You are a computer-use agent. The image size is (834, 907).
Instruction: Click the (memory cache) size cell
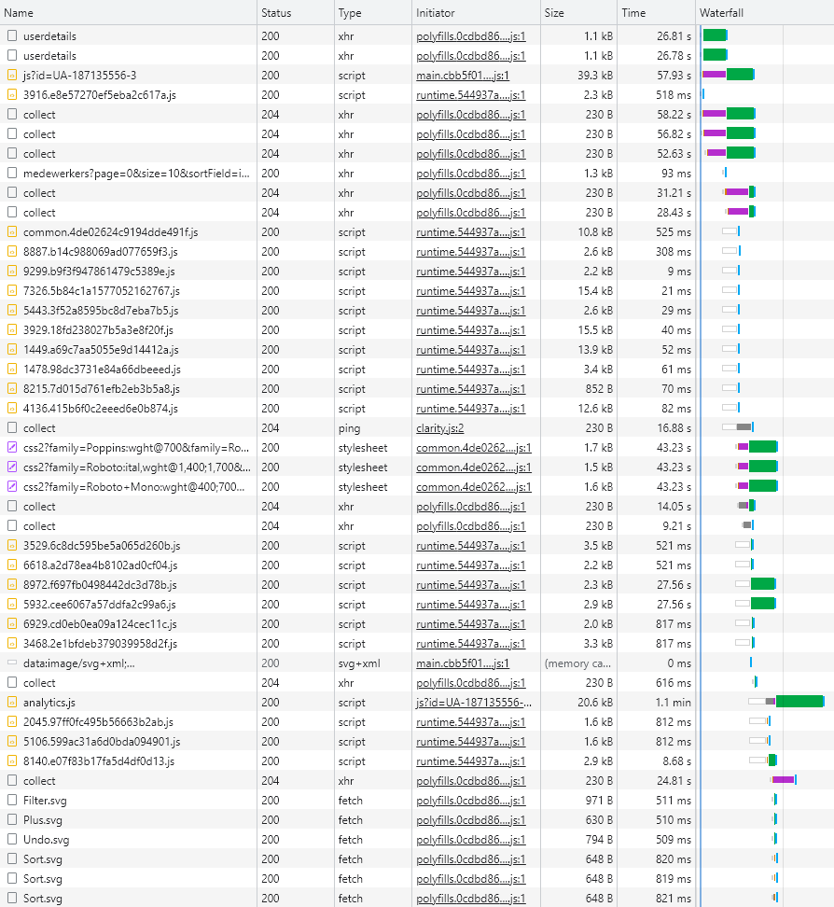click(577, 663)
